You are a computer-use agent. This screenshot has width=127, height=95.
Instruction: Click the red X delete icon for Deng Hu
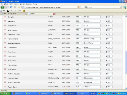(x=5, y=16)
